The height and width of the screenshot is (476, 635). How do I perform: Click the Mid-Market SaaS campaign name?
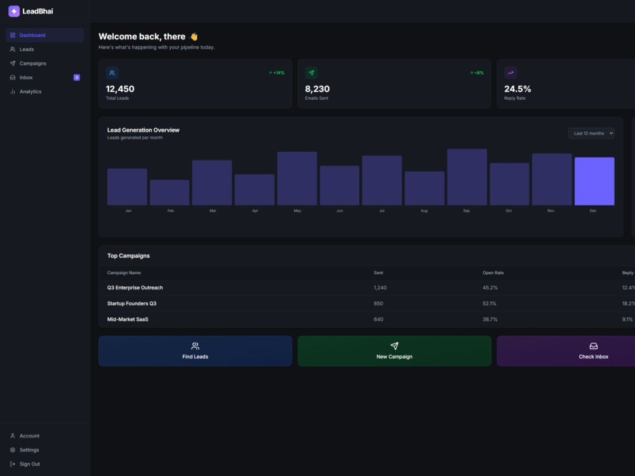pyautogui.click(x=128, y=319)
